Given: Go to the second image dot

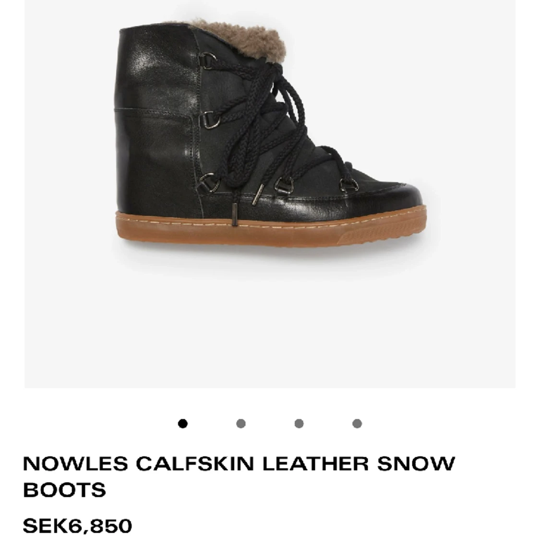Looking at the screenshot, I should click(241, 423).
